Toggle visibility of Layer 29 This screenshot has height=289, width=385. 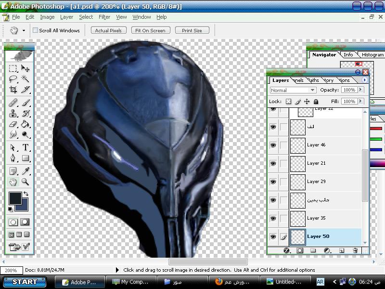(x=273, y=182)
